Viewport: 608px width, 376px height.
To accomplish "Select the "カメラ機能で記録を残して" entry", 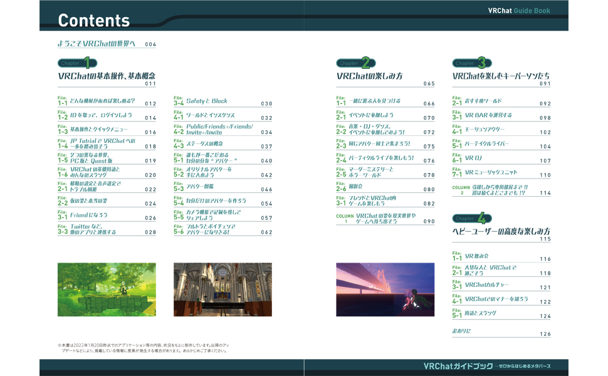I will [213, 212].
